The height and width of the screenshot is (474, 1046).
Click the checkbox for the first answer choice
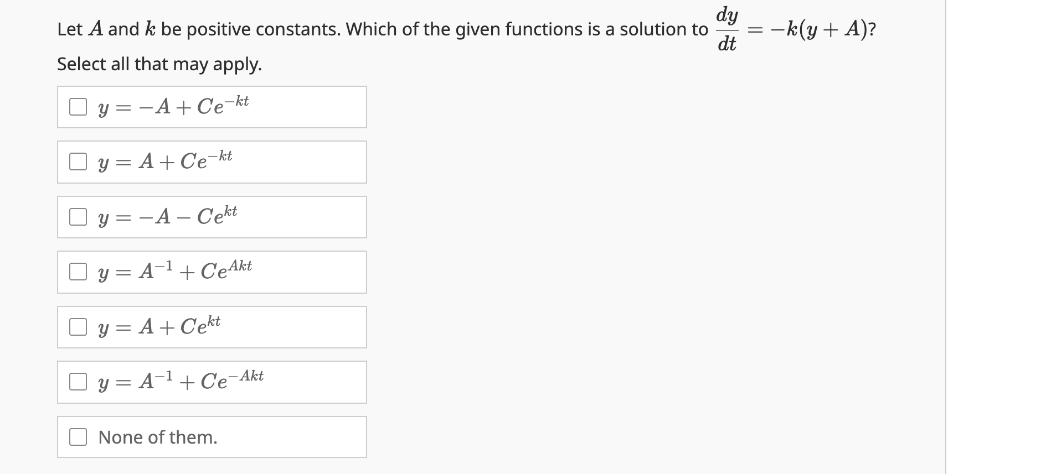(78, 107)
